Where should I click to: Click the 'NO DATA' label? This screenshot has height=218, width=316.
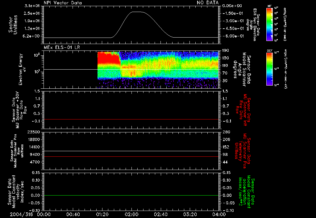pos(208,2)
